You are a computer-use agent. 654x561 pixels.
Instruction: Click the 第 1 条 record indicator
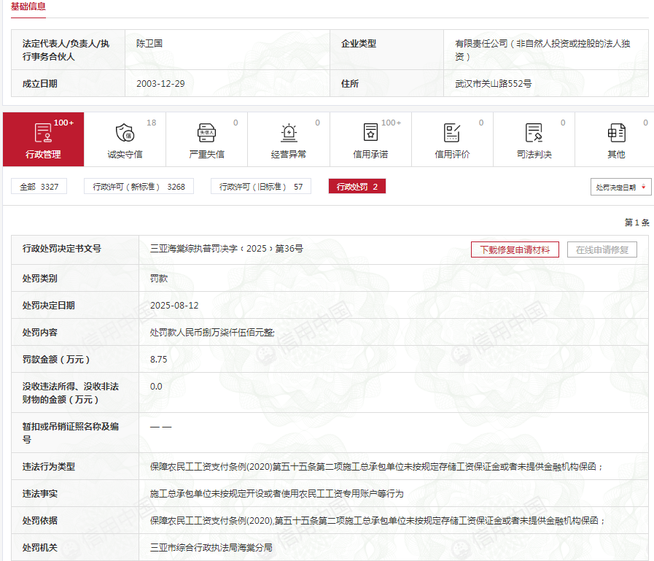point(637,223)
